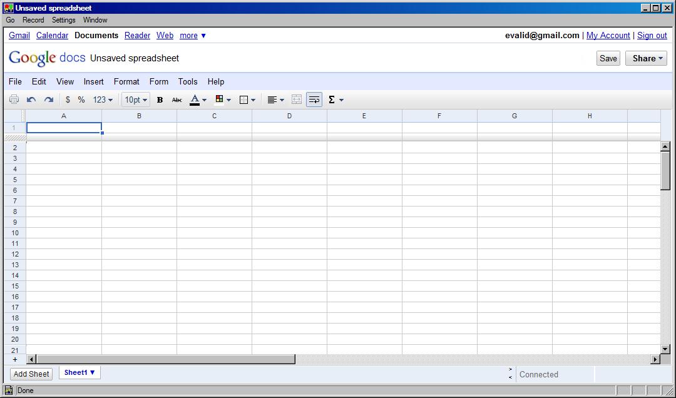Open the Web link
Viewport: 676px width, 398px height.
165,36
